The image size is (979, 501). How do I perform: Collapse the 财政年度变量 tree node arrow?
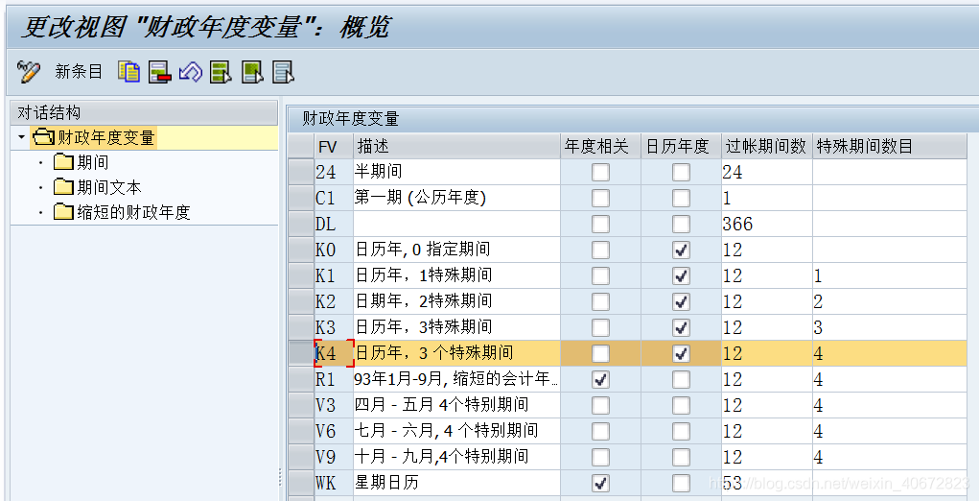pos(21,137)
